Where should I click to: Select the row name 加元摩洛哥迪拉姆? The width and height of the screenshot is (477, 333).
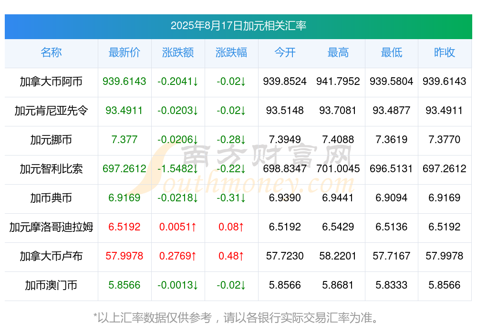pyautogui.click(x=51, y=227)
